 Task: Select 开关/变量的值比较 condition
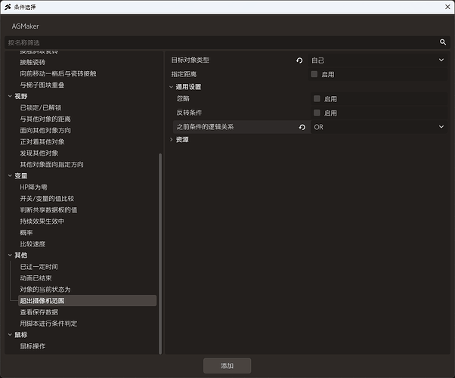(47, 198)
